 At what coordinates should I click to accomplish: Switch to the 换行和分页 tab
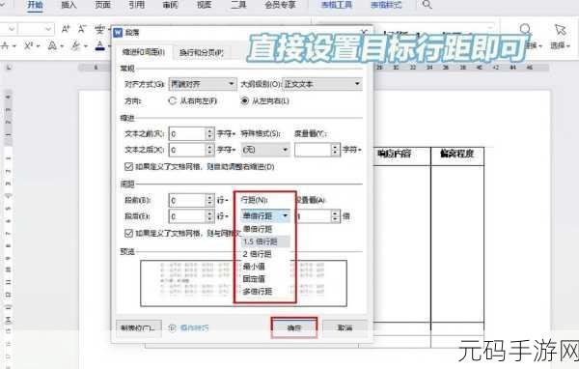pos(202,52)
